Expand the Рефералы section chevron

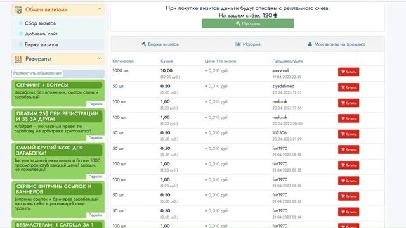[x=100, y=58]
